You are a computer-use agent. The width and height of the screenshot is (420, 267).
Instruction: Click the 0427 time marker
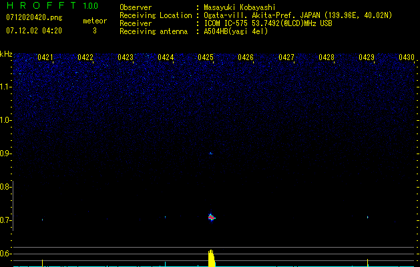[x=286, y=57]
